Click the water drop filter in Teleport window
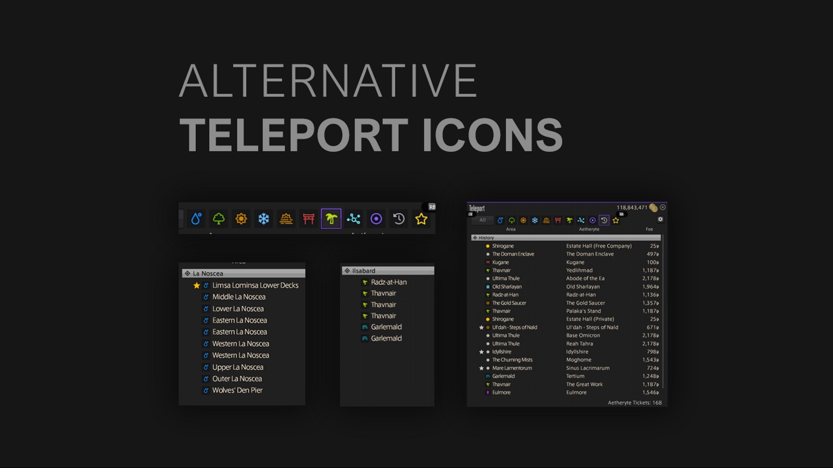The image size is (833, 468). [x=500, y=220]
